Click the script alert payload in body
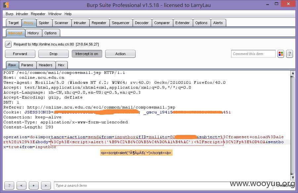The height and width of the screenshot is (193, 298). point(137,142)
